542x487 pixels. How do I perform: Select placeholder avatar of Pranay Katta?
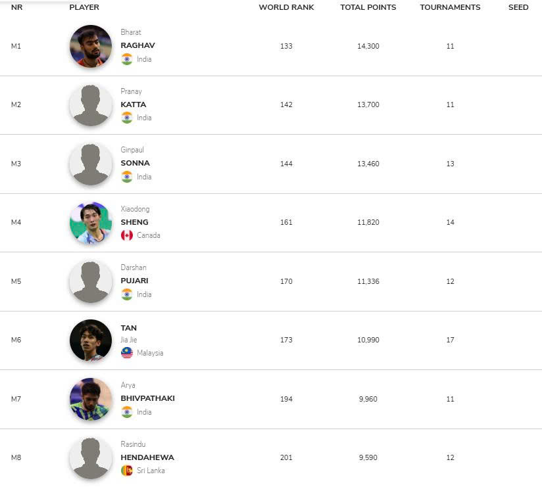point(91,105)
